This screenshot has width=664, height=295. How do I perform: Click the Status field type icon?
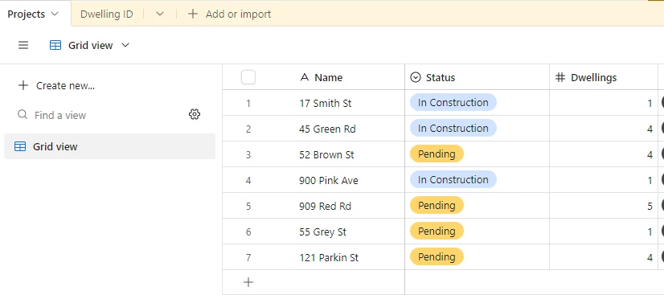click(416, 77)
